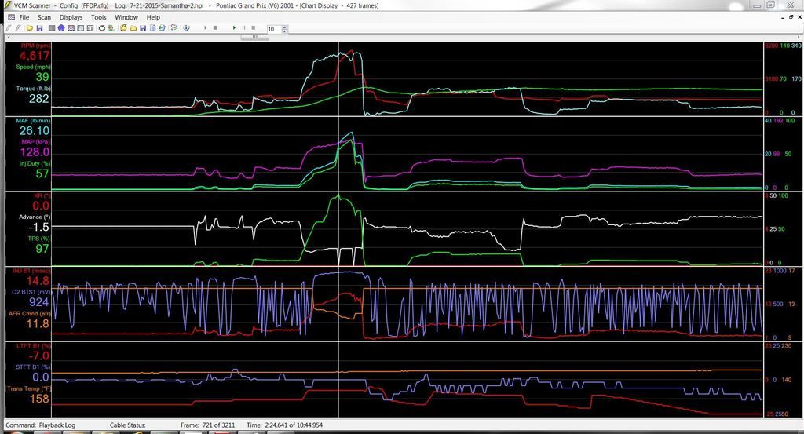Viewport: 804px width, 434px height.
Task: Click the RPM (rpm) channel label
Action: 35,46
